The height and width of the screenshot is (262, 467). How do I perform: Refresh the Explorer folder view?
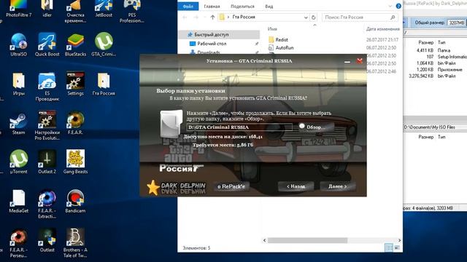coord(313,17)
